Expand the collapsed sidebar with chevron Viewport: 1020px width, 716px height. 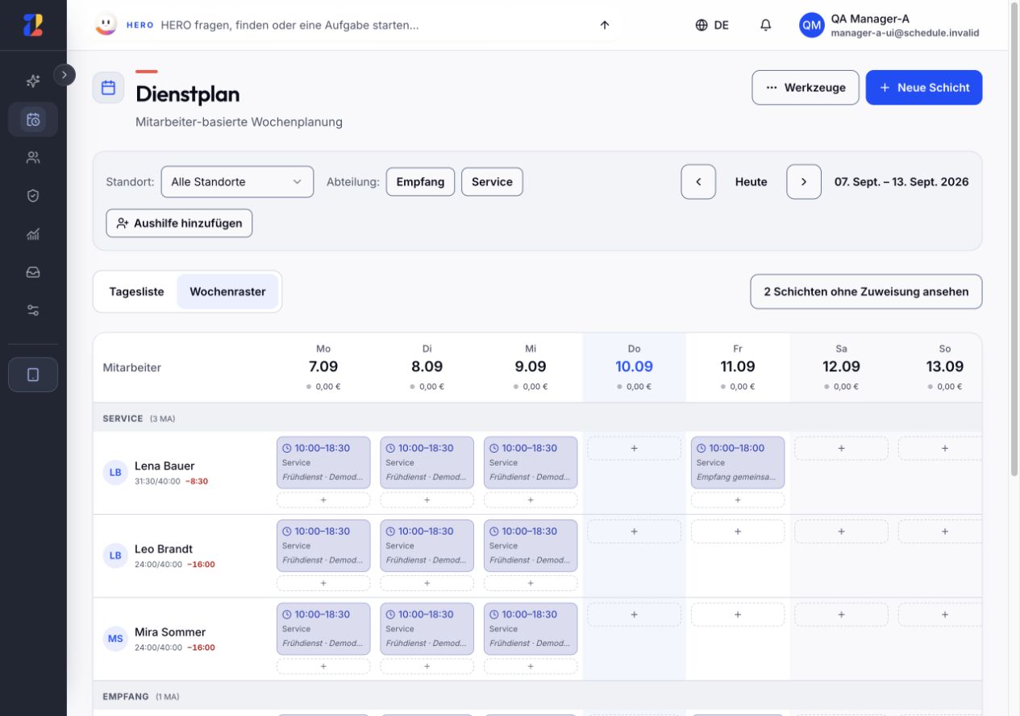click(65, 74)
